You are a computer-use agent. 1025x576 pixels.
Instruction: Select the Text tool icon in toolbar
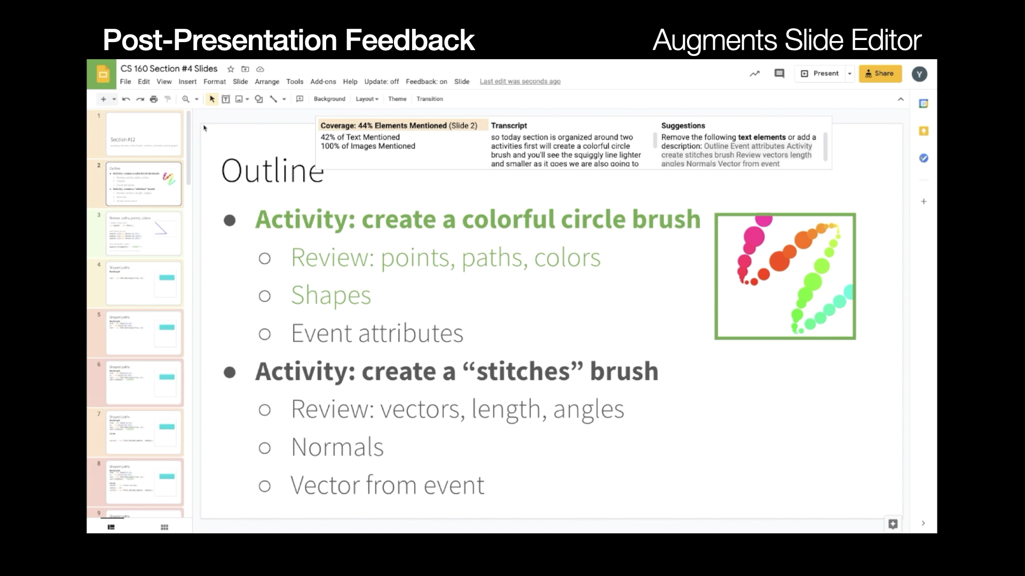pyautogui.click(x=225, y=99)
